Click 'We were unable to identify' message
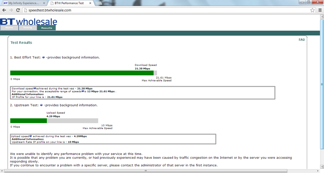This screenshot has height=173, width=324. click(76, 154)
